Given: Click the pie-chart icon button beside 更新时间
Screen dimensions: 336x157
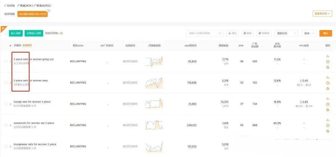Looking at the screenshot, I should point(264,33).
